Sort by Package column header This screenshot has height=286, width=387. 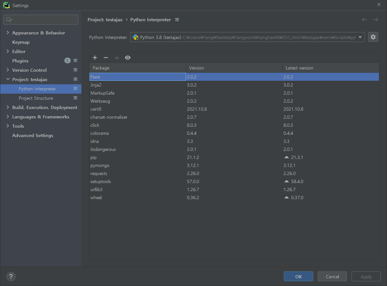[x=138, y=68]
